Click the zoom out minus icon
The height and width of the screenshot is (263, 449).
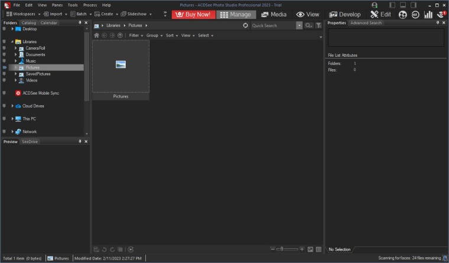[x=272, y=249]
